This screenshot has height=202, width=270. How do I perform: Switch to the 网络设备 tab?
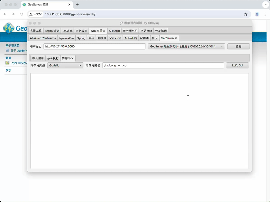[81, 31]
